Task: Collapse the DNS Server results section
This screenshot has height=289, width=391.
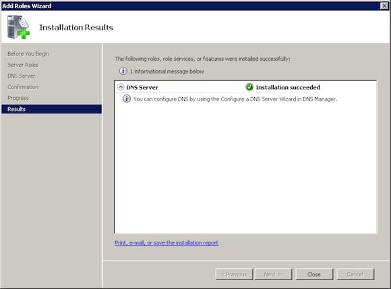Action: [x=121, y=87]
